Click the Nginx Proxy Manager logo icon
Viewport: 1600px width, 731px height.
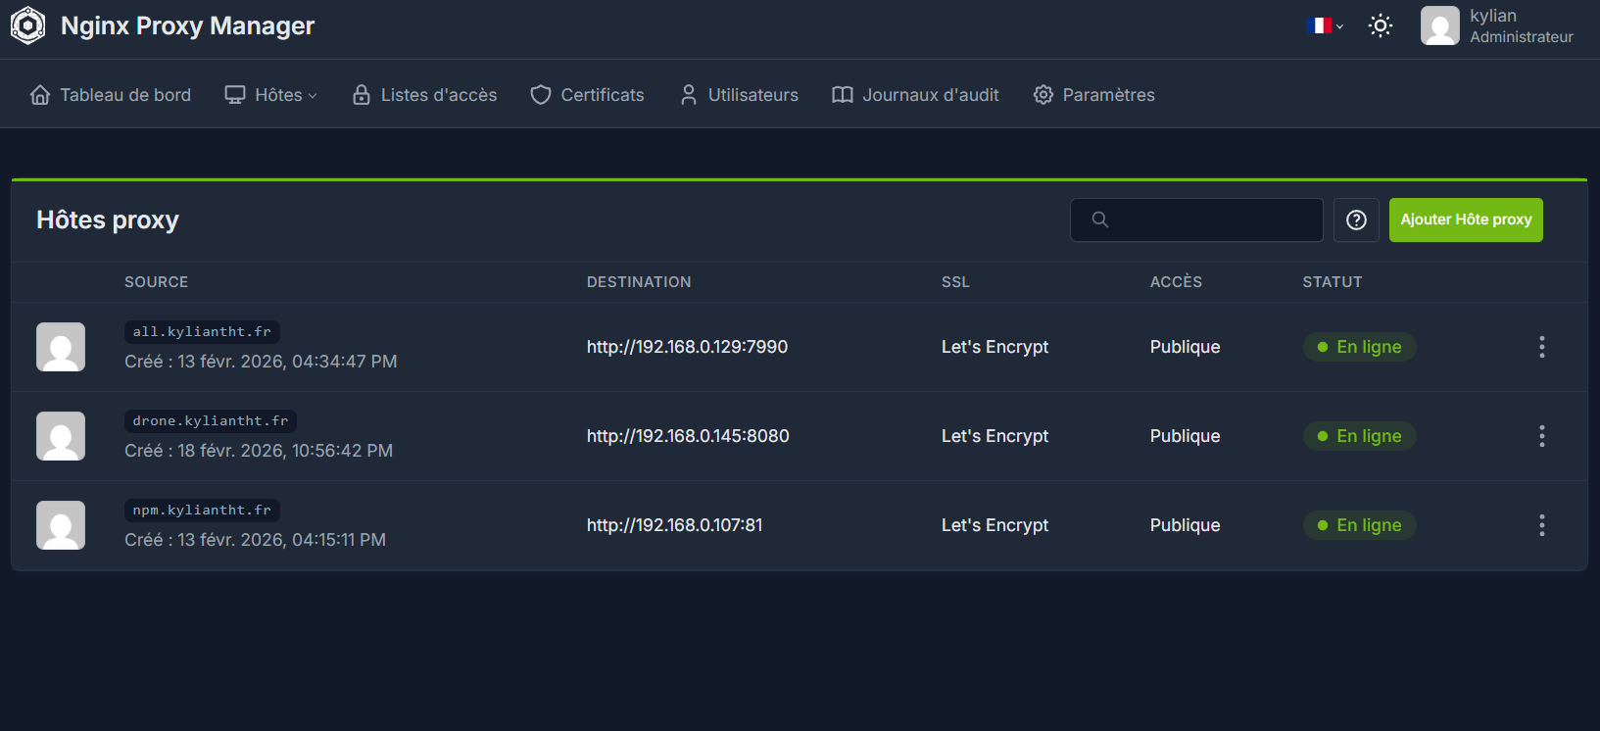coord(27,26)
